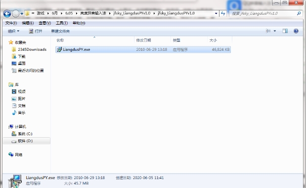
Task: Open the 文件(F) menu
Action: [x=11, y=23]
